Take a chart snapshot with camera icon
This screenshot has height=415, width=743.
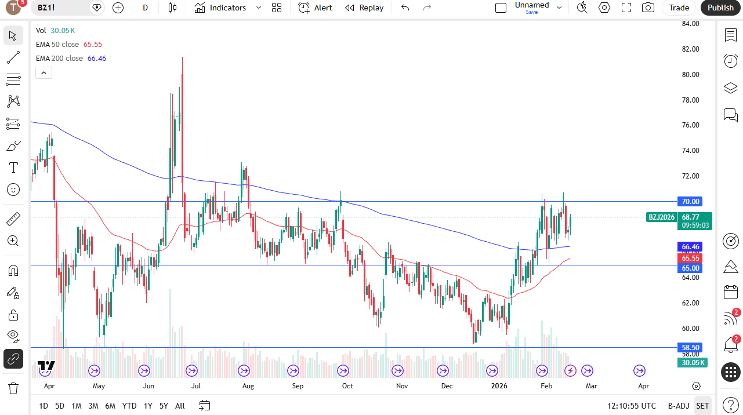[648, 8]
